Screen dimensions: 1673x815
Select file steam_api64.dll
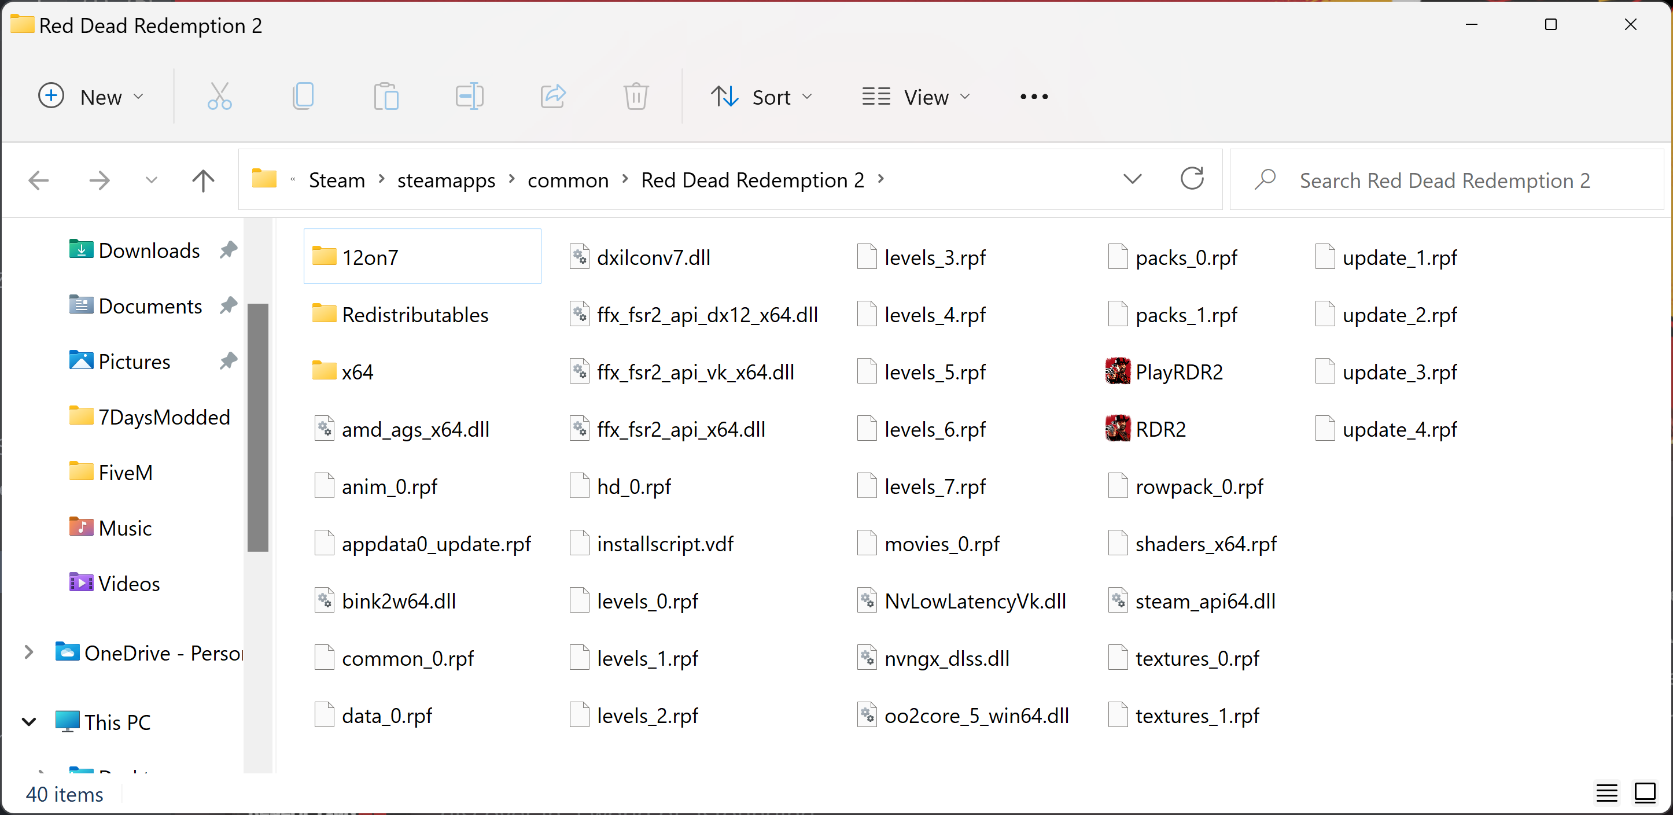click(x=1192, y=601)
